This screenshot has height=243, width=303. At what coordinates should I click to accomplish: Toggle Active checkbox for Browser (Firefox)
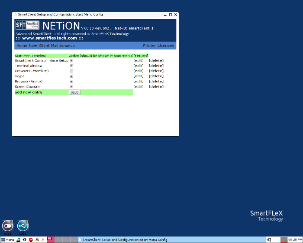pos(71,82)
